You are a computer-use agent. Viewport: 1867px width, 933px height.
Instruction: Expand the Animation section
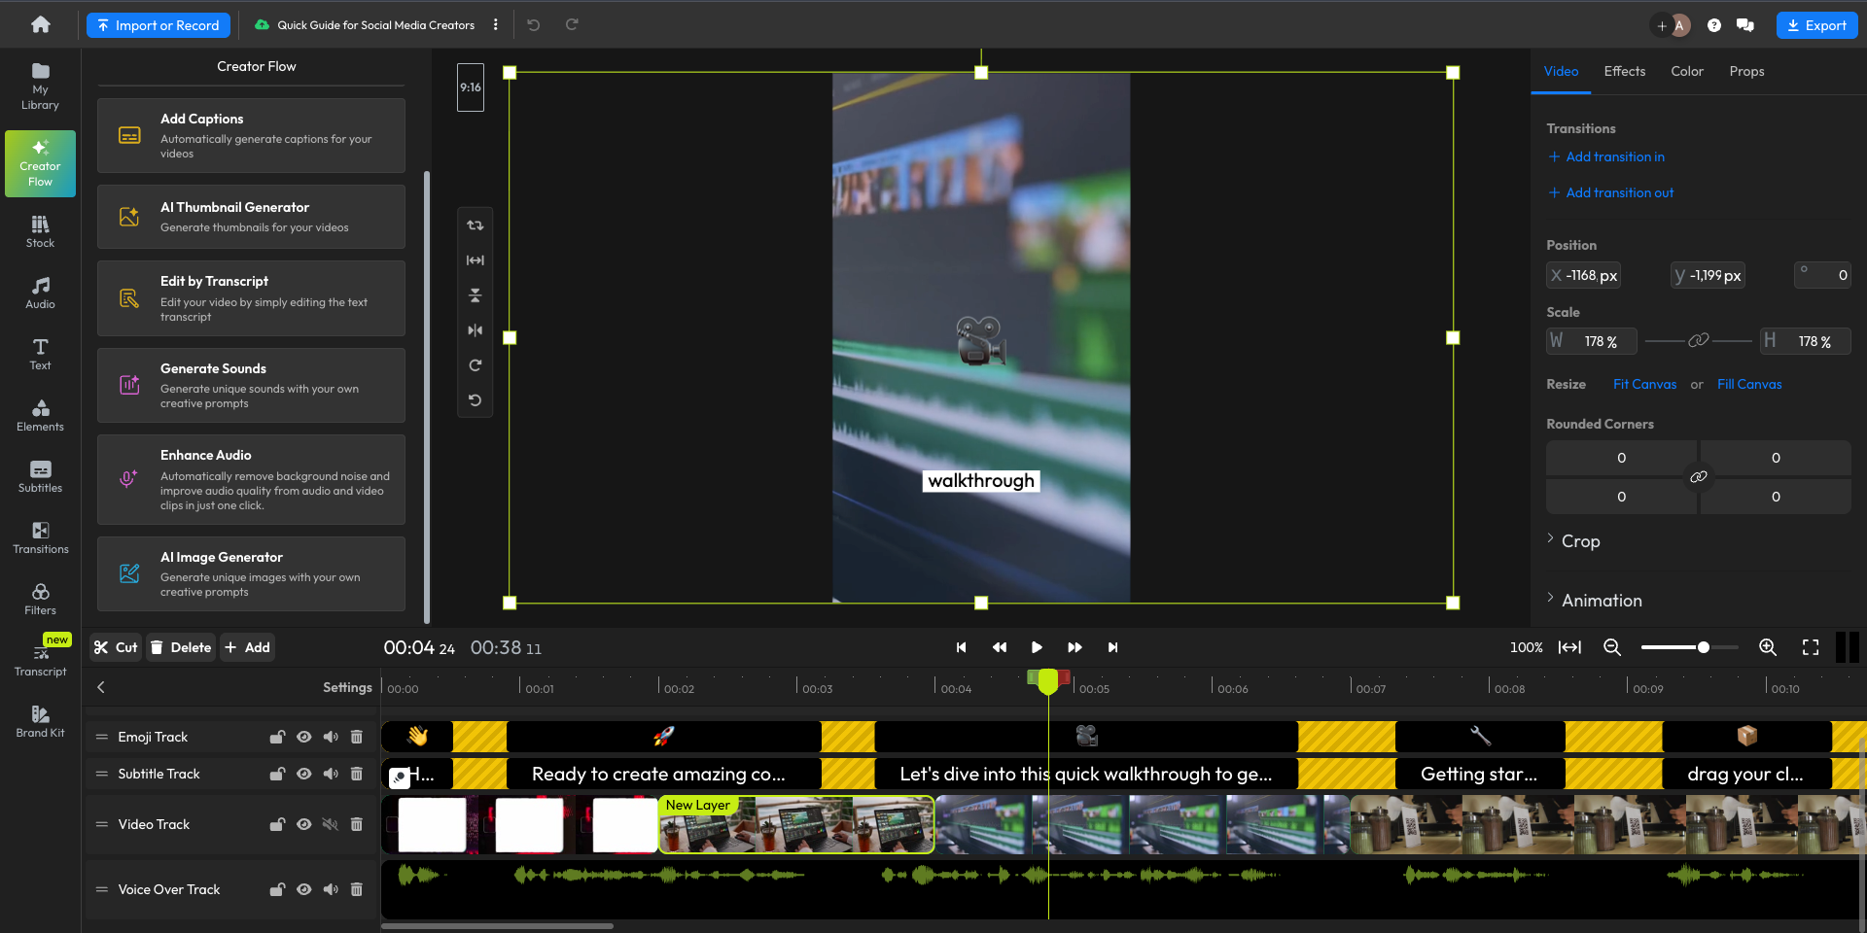click(x=1603, y=600)
